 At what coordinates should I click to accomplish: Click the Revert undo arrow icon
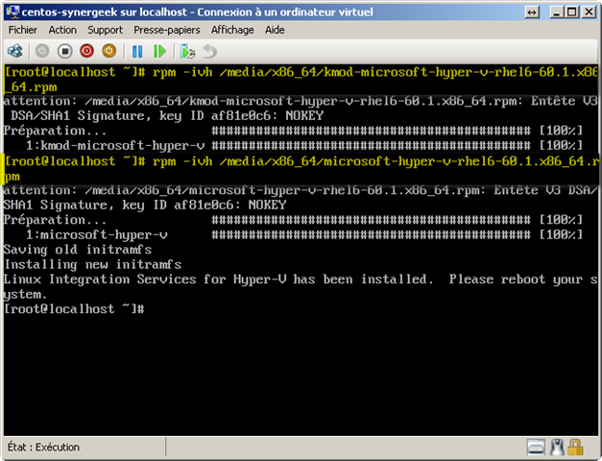coord(210,51)
